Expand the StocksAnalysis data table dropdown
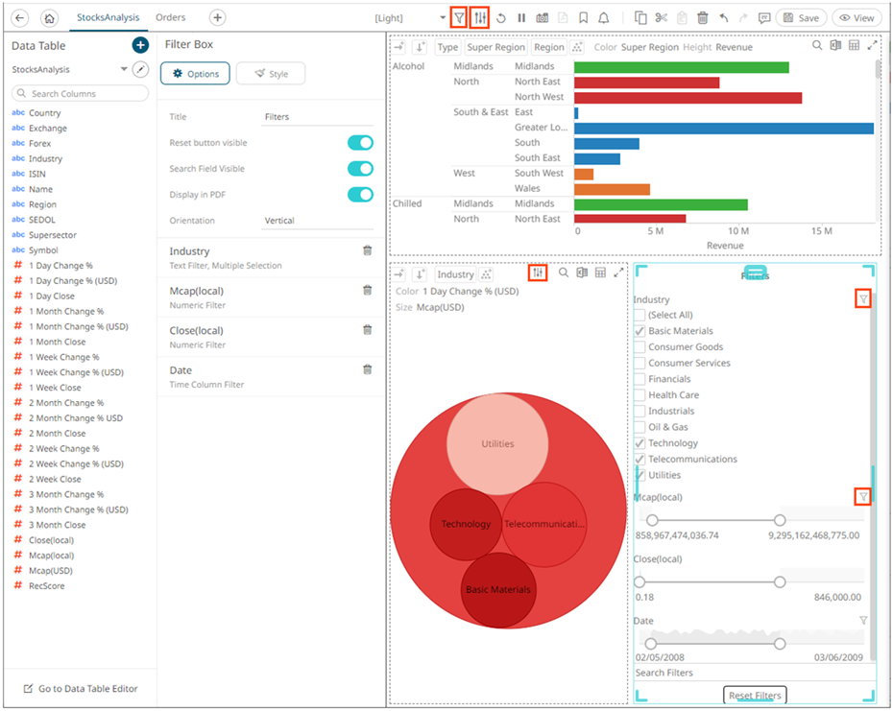The height and width of the screenshot is (711, 893). (124, 70)
